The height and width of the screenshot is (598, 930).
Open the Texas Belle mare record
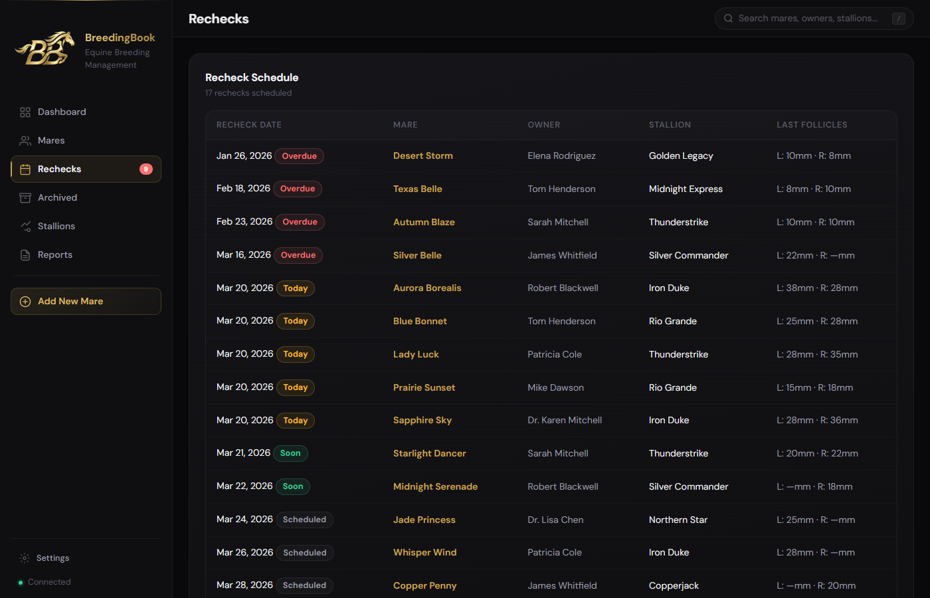coord(418,189)
